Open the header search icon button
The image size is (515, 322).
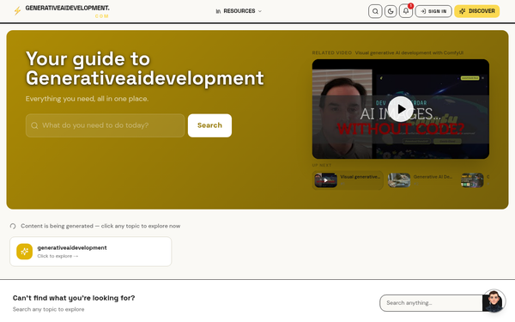click(x=375, y=11)
